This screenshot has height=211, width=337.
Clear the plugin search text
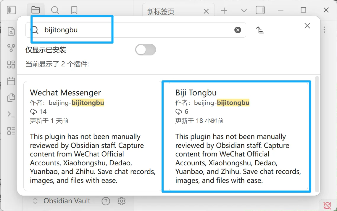(x=238, y=30)
